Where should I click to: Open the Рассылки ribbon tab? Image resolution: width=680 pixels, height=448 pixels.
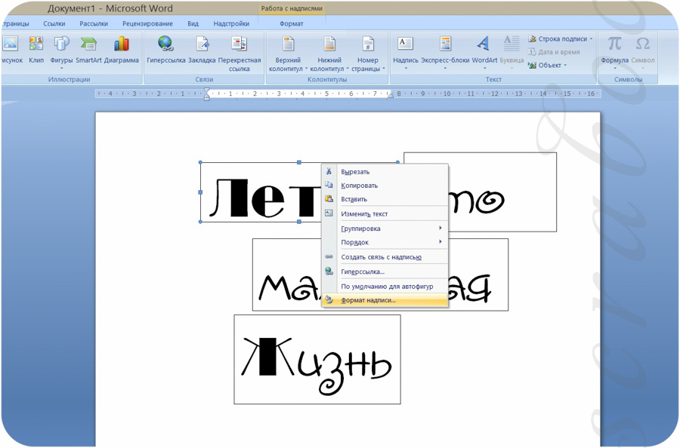point(94,24)
